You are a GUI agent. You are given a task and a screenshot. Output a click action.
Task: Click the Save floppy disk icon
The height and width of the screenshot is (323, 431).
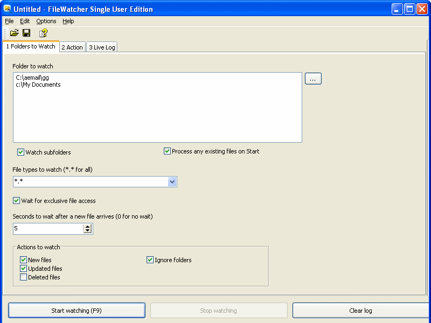[x=26, y=33]
